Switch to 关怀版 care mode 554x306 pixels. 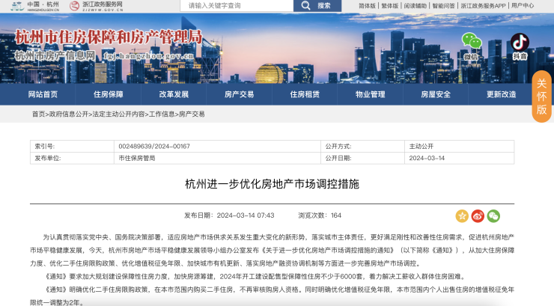[x=541, y=97]
